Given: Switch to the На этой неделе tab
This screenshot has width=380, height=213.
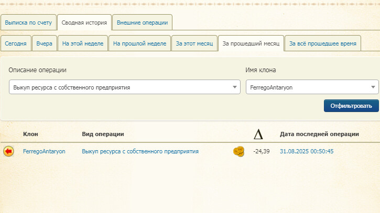Looking at the screenshot, I should pyautogui.click(x=83, y=43).
